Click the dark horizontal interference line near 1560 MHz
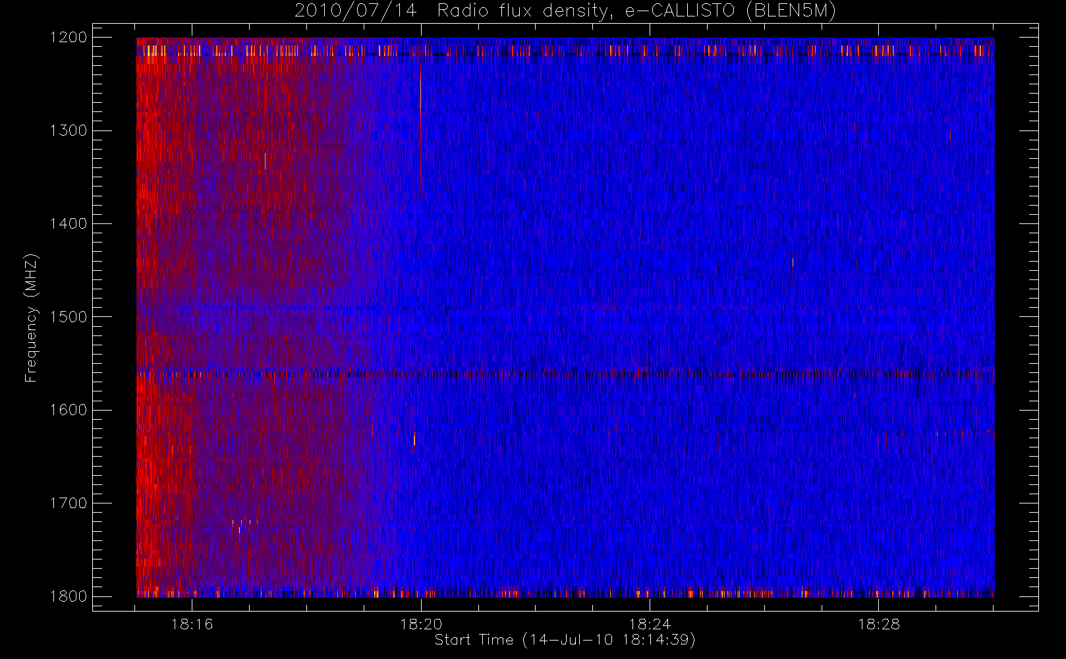Image resolution: width=1066 pixels, height=659 pixels. click(x=565, y=374)
